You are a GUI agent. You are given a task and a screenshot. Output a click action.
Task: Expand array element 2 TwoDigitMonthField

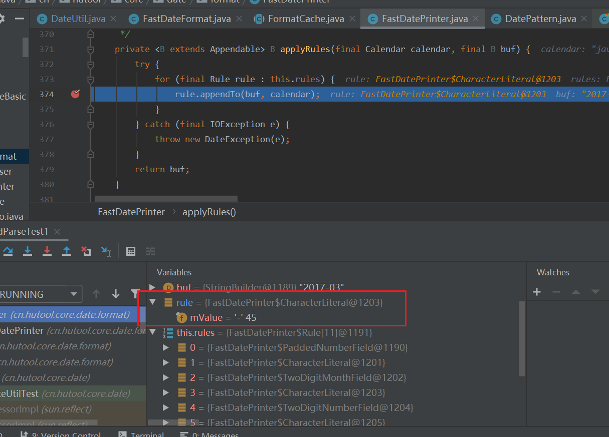(166, 377)
